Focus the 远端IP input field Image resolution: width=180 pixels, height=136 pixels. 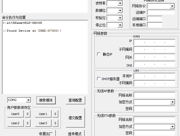click(161, 12)
